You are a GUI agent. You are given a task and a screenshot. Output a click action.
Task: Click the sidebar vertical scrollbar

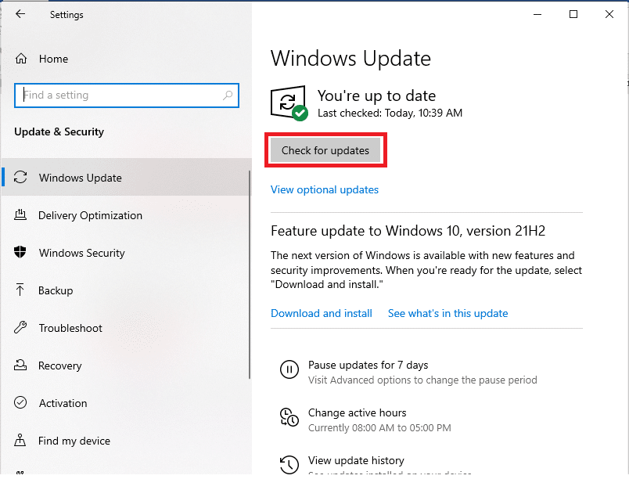[x=250, y=275]
